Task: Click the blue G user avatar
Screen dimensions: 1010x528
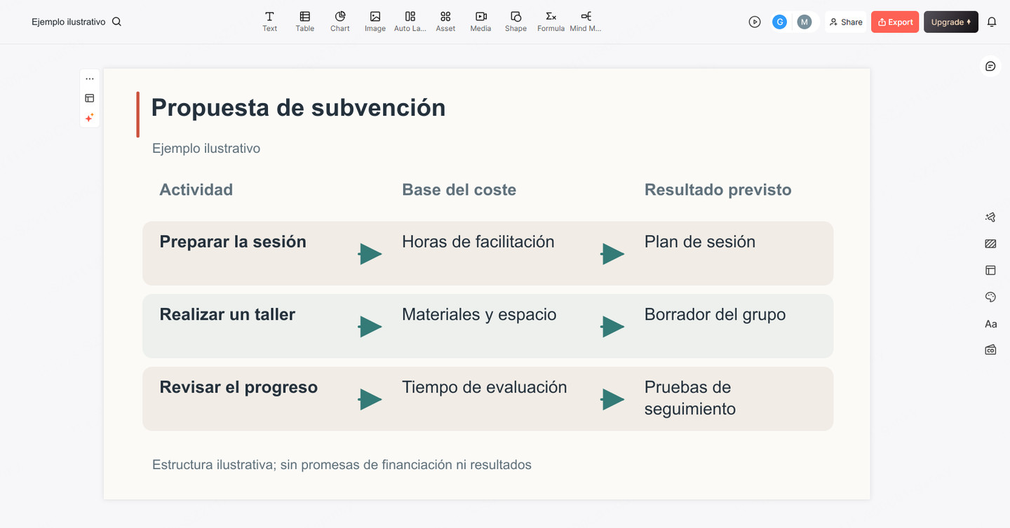Action: 779,22
